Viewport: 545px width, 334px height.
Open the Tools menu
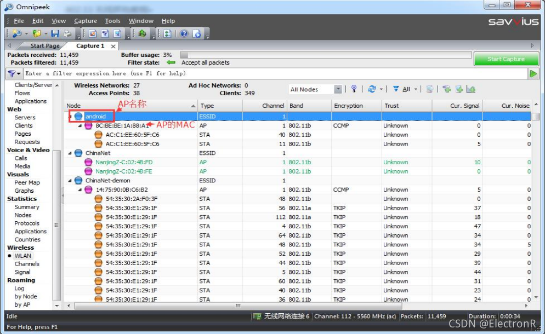click(112, 21)
